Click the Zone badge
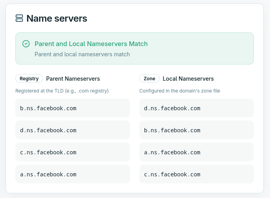This screenshot has height=198, width=270. point(150,79)
